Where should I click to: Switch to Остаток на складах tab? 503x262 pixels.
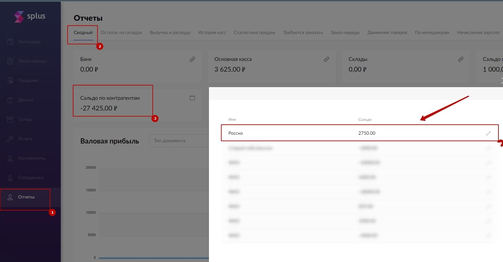[x=121, y=32]
